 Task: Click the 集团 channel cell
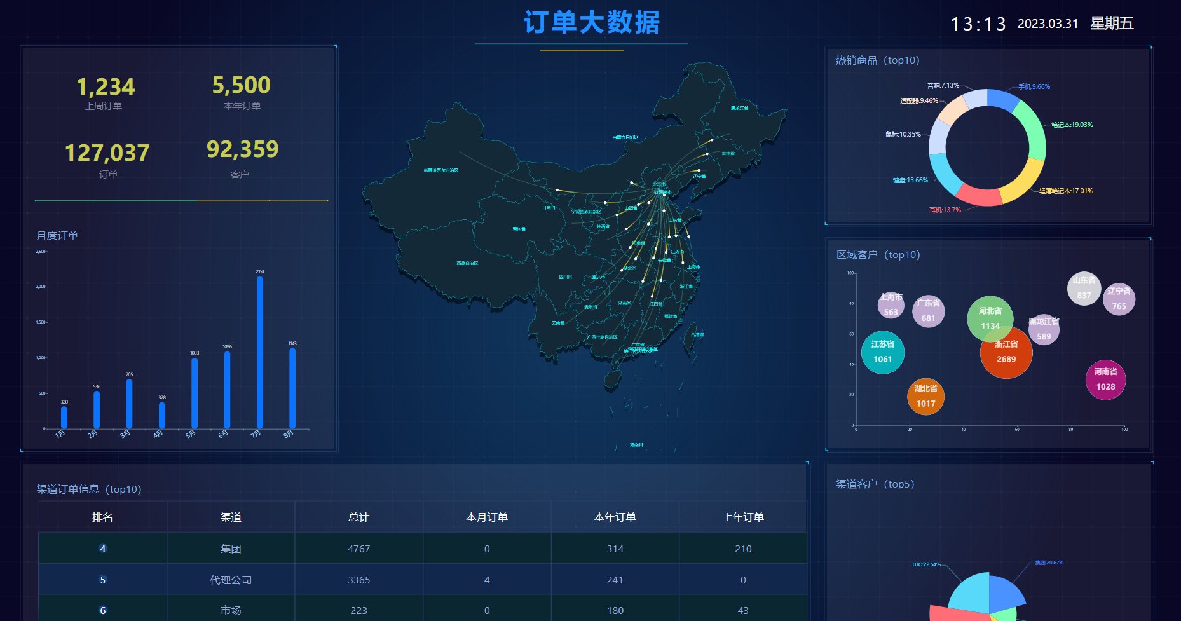[231, 549]
